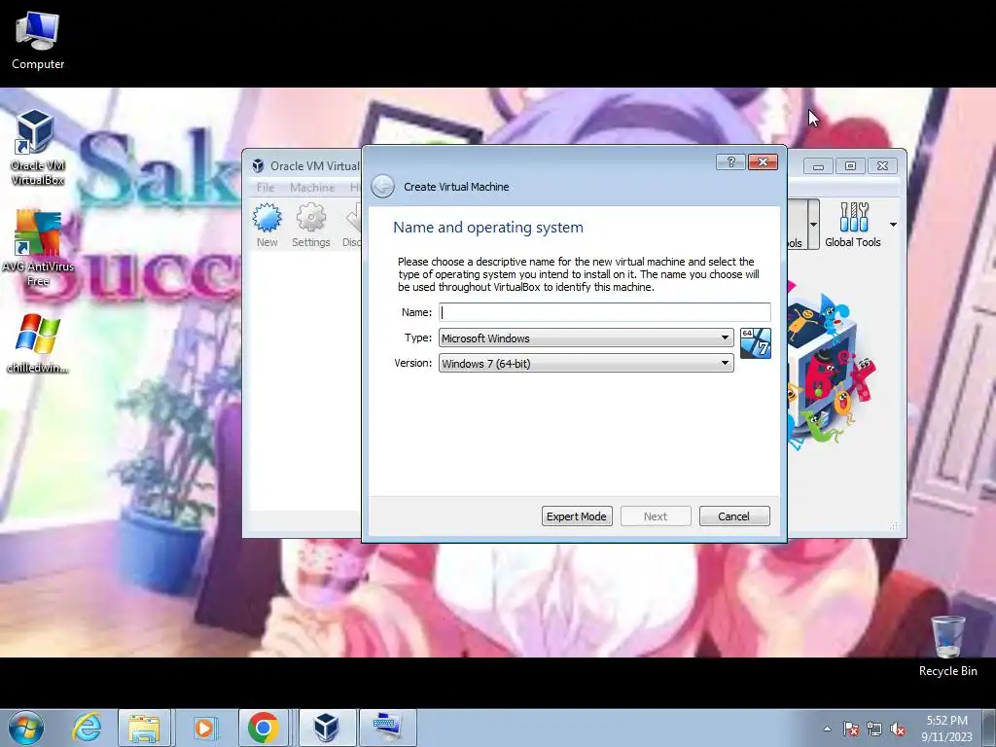Open Windows Media Player from taskbar

point(204,728)
